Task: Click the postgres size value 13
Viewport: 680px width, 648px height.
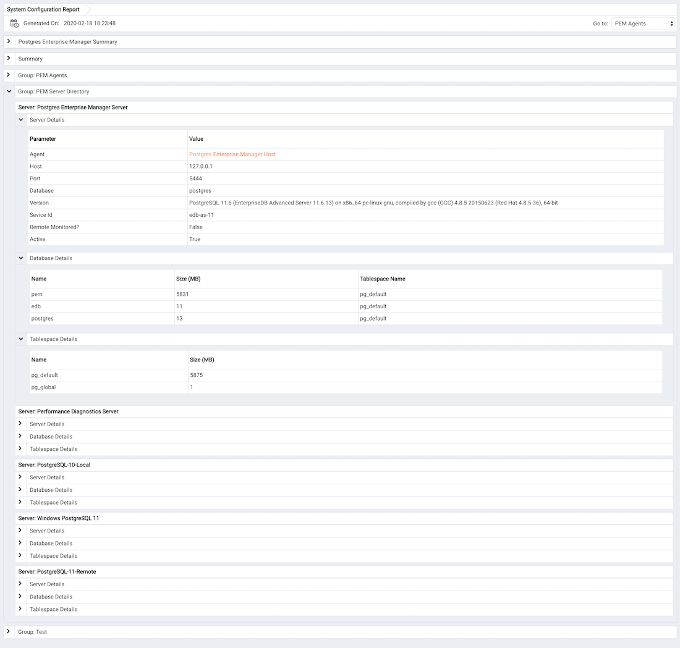Action: coord(179,319)
